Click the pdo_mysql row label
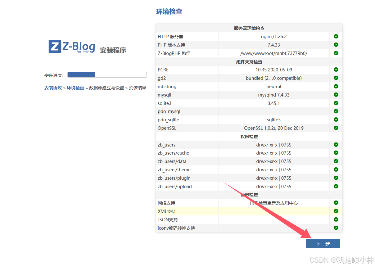 pyautogui.click(x=169, y=111)
